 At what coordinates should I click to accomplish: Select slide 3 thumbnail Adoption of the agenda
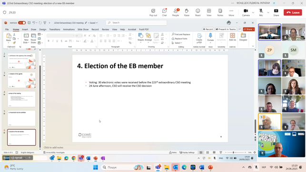21,80
